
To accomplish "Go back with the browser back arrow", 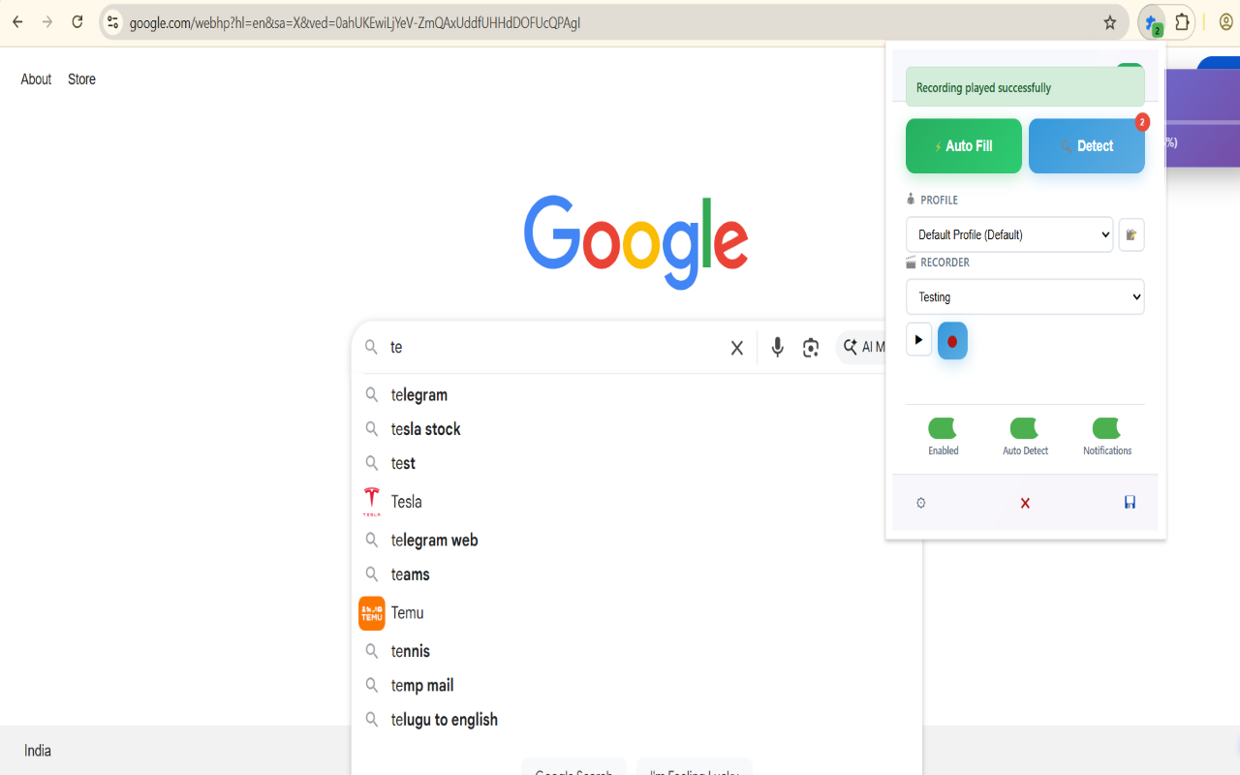I will pos(17,22).
